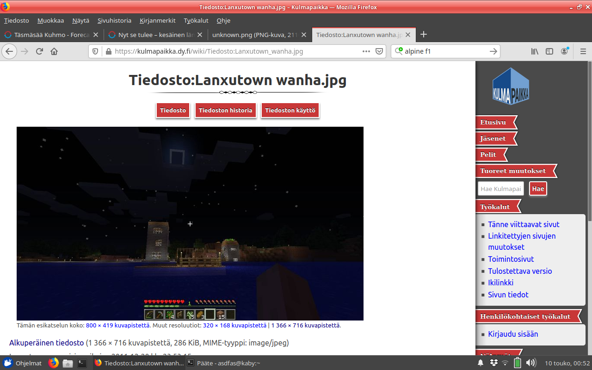The height and width of the screenshot is (370, 592).
Task: Open a new browser tab
Action: click(423, 35)
